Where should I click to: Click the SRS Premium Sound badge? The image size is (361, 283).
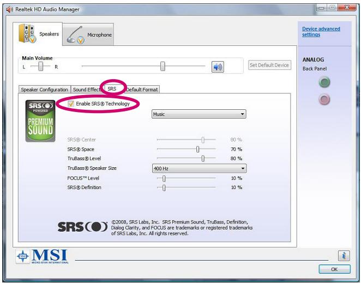point(40,121)
